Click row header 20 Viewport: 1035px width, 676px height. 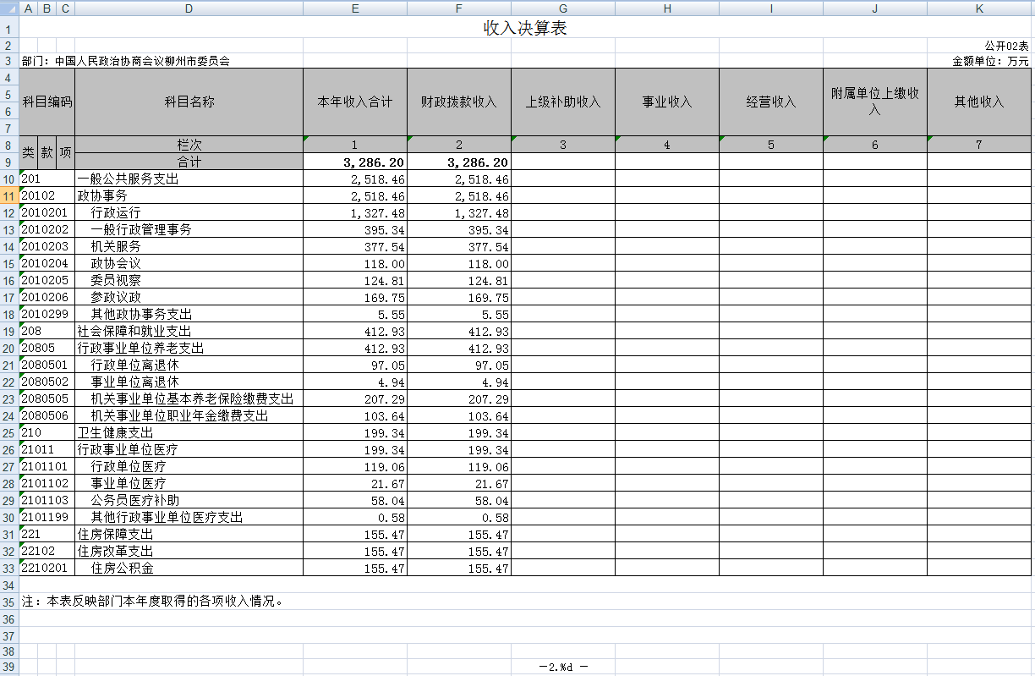(x=9, y=348)
